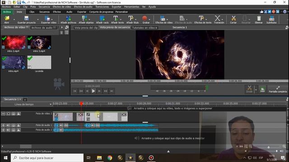Viewport: 289px width, 162px height.
Task: Delete selected file in media bin
Action: click(61, 32)
